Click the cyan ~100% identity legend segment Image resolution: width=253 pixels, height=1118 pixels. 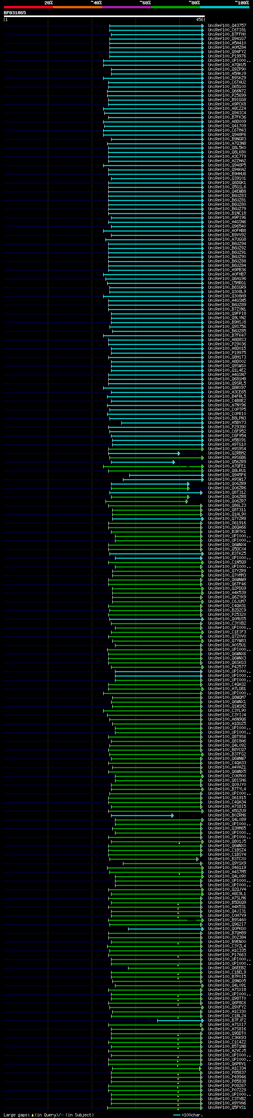(x=225, y=7)
